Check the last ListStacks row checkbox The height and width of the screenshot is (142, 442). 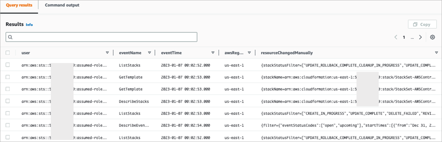click(x=8, y=137)
